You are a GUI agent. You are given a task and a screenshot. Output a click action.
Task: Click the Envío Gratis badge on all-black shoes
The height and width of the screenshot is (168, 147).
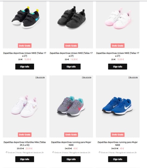coord(71,45)
